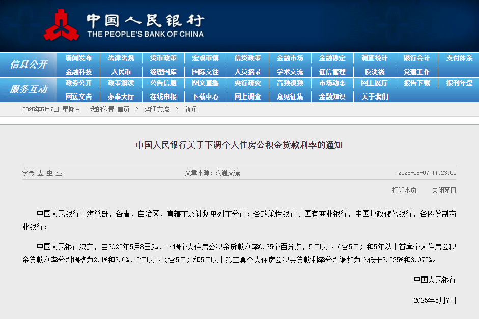The width and height of the screenshot is (479, 319).
Task: Click the 信息公开 section header
Action: pyautogui.click(x=29, y=65)
